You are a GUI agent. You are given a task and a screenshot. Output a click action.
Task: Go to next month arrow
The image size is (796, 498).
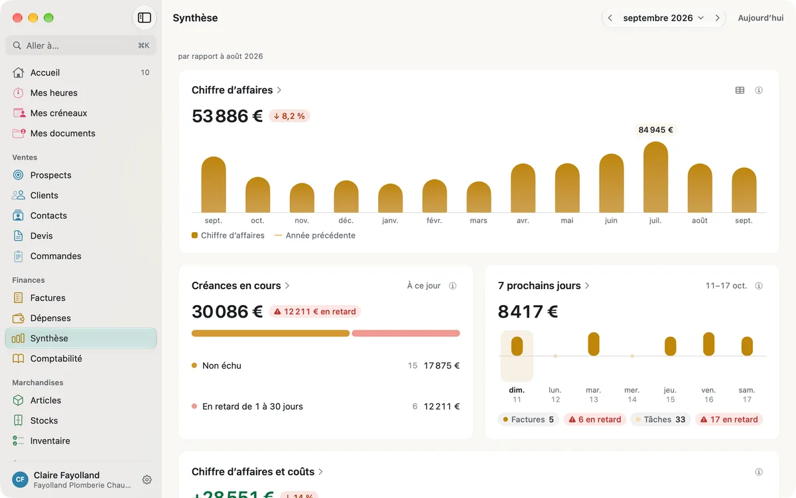click(717, 18)
